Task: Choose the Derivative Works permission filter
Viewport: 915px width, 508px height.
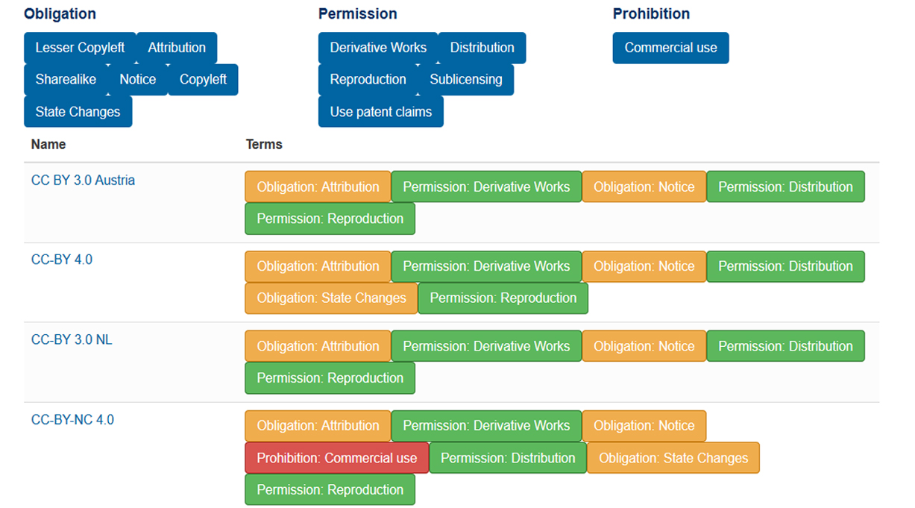Action: [x=378, y=48]
